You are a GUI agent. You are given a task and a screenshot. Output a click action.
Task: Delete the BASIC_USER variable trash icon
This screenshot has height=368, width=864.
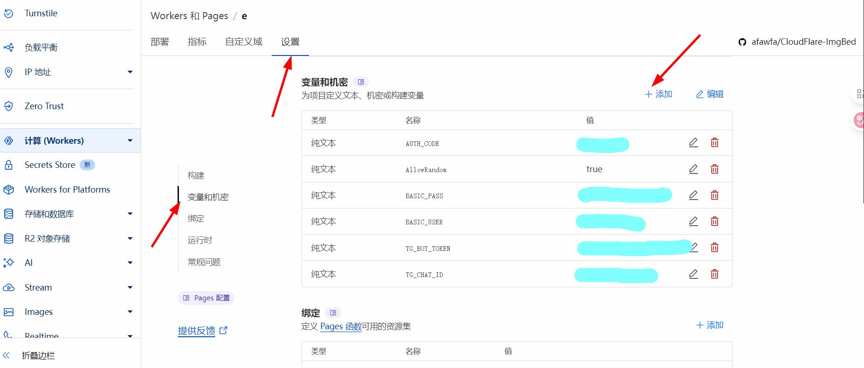coord(714,221)
